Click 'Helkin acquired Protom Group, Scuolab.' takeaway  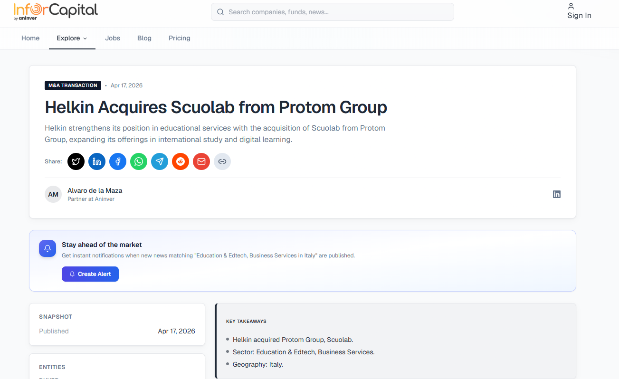point(293,340)
